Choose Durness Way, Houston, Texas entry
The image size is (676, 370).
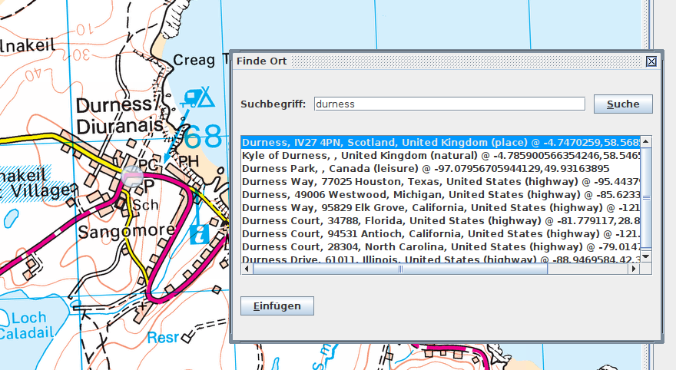[x=442, y=182]
